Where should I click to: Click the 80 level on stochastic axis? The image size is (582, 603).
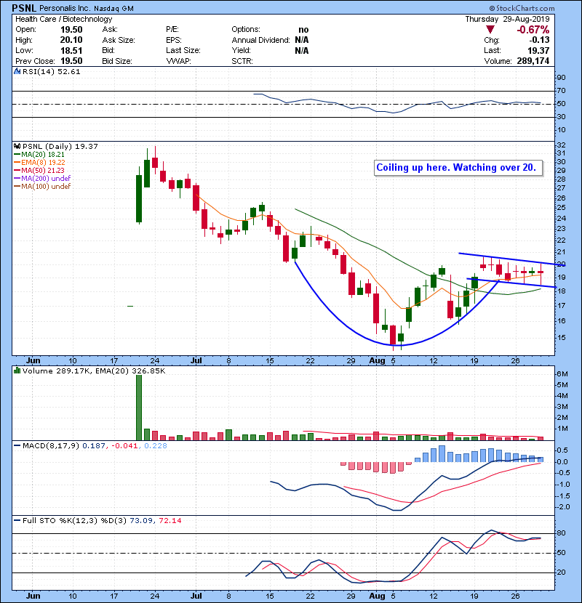coord(561,533)
